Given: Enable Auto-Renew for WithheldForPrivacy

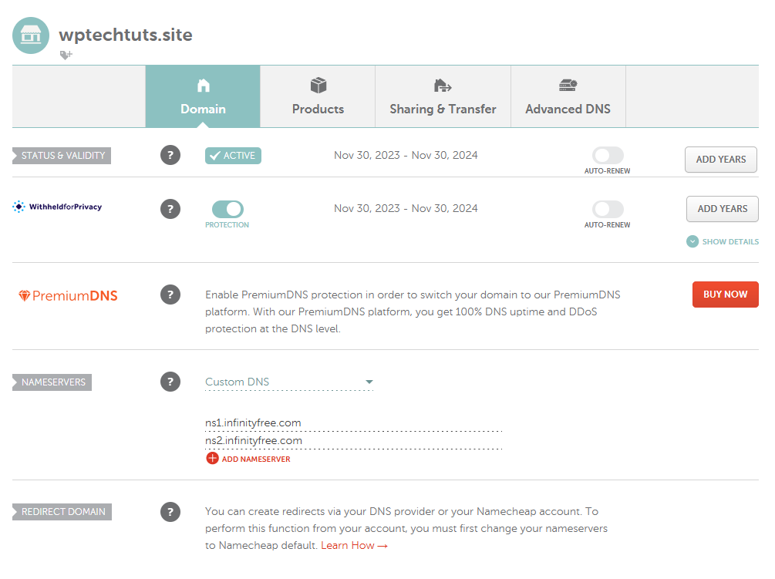Looking at the screenshot, I should click(x=608, y=209).
